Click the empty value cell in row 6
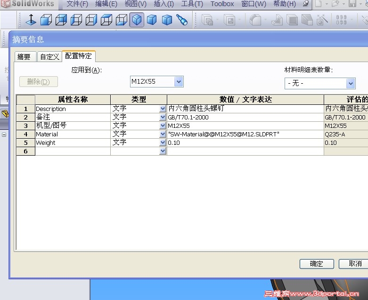This screenshot has height=300, width=368. tap(245, 151)
